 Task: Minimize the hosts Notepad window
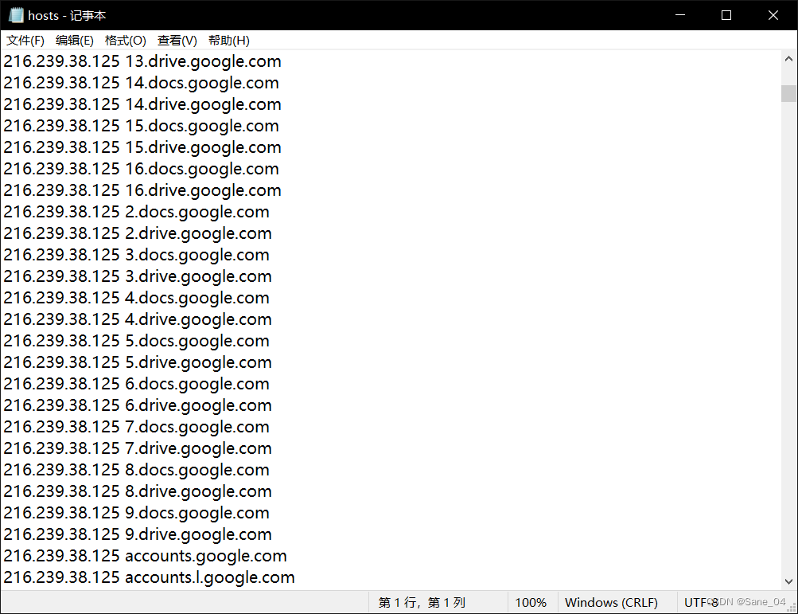pos(680,15)
